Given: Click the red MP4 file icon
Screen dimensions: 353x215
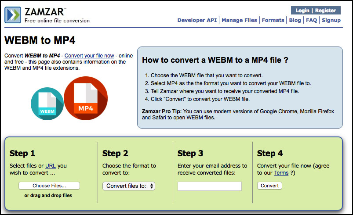Looking at the screenshot, I should [x=86, y=98].
